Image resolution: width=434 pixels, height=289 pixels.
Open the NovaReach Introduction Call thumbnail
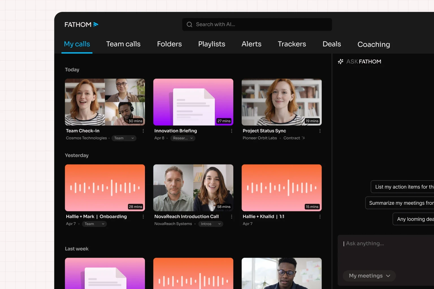(x=193, y=188)
